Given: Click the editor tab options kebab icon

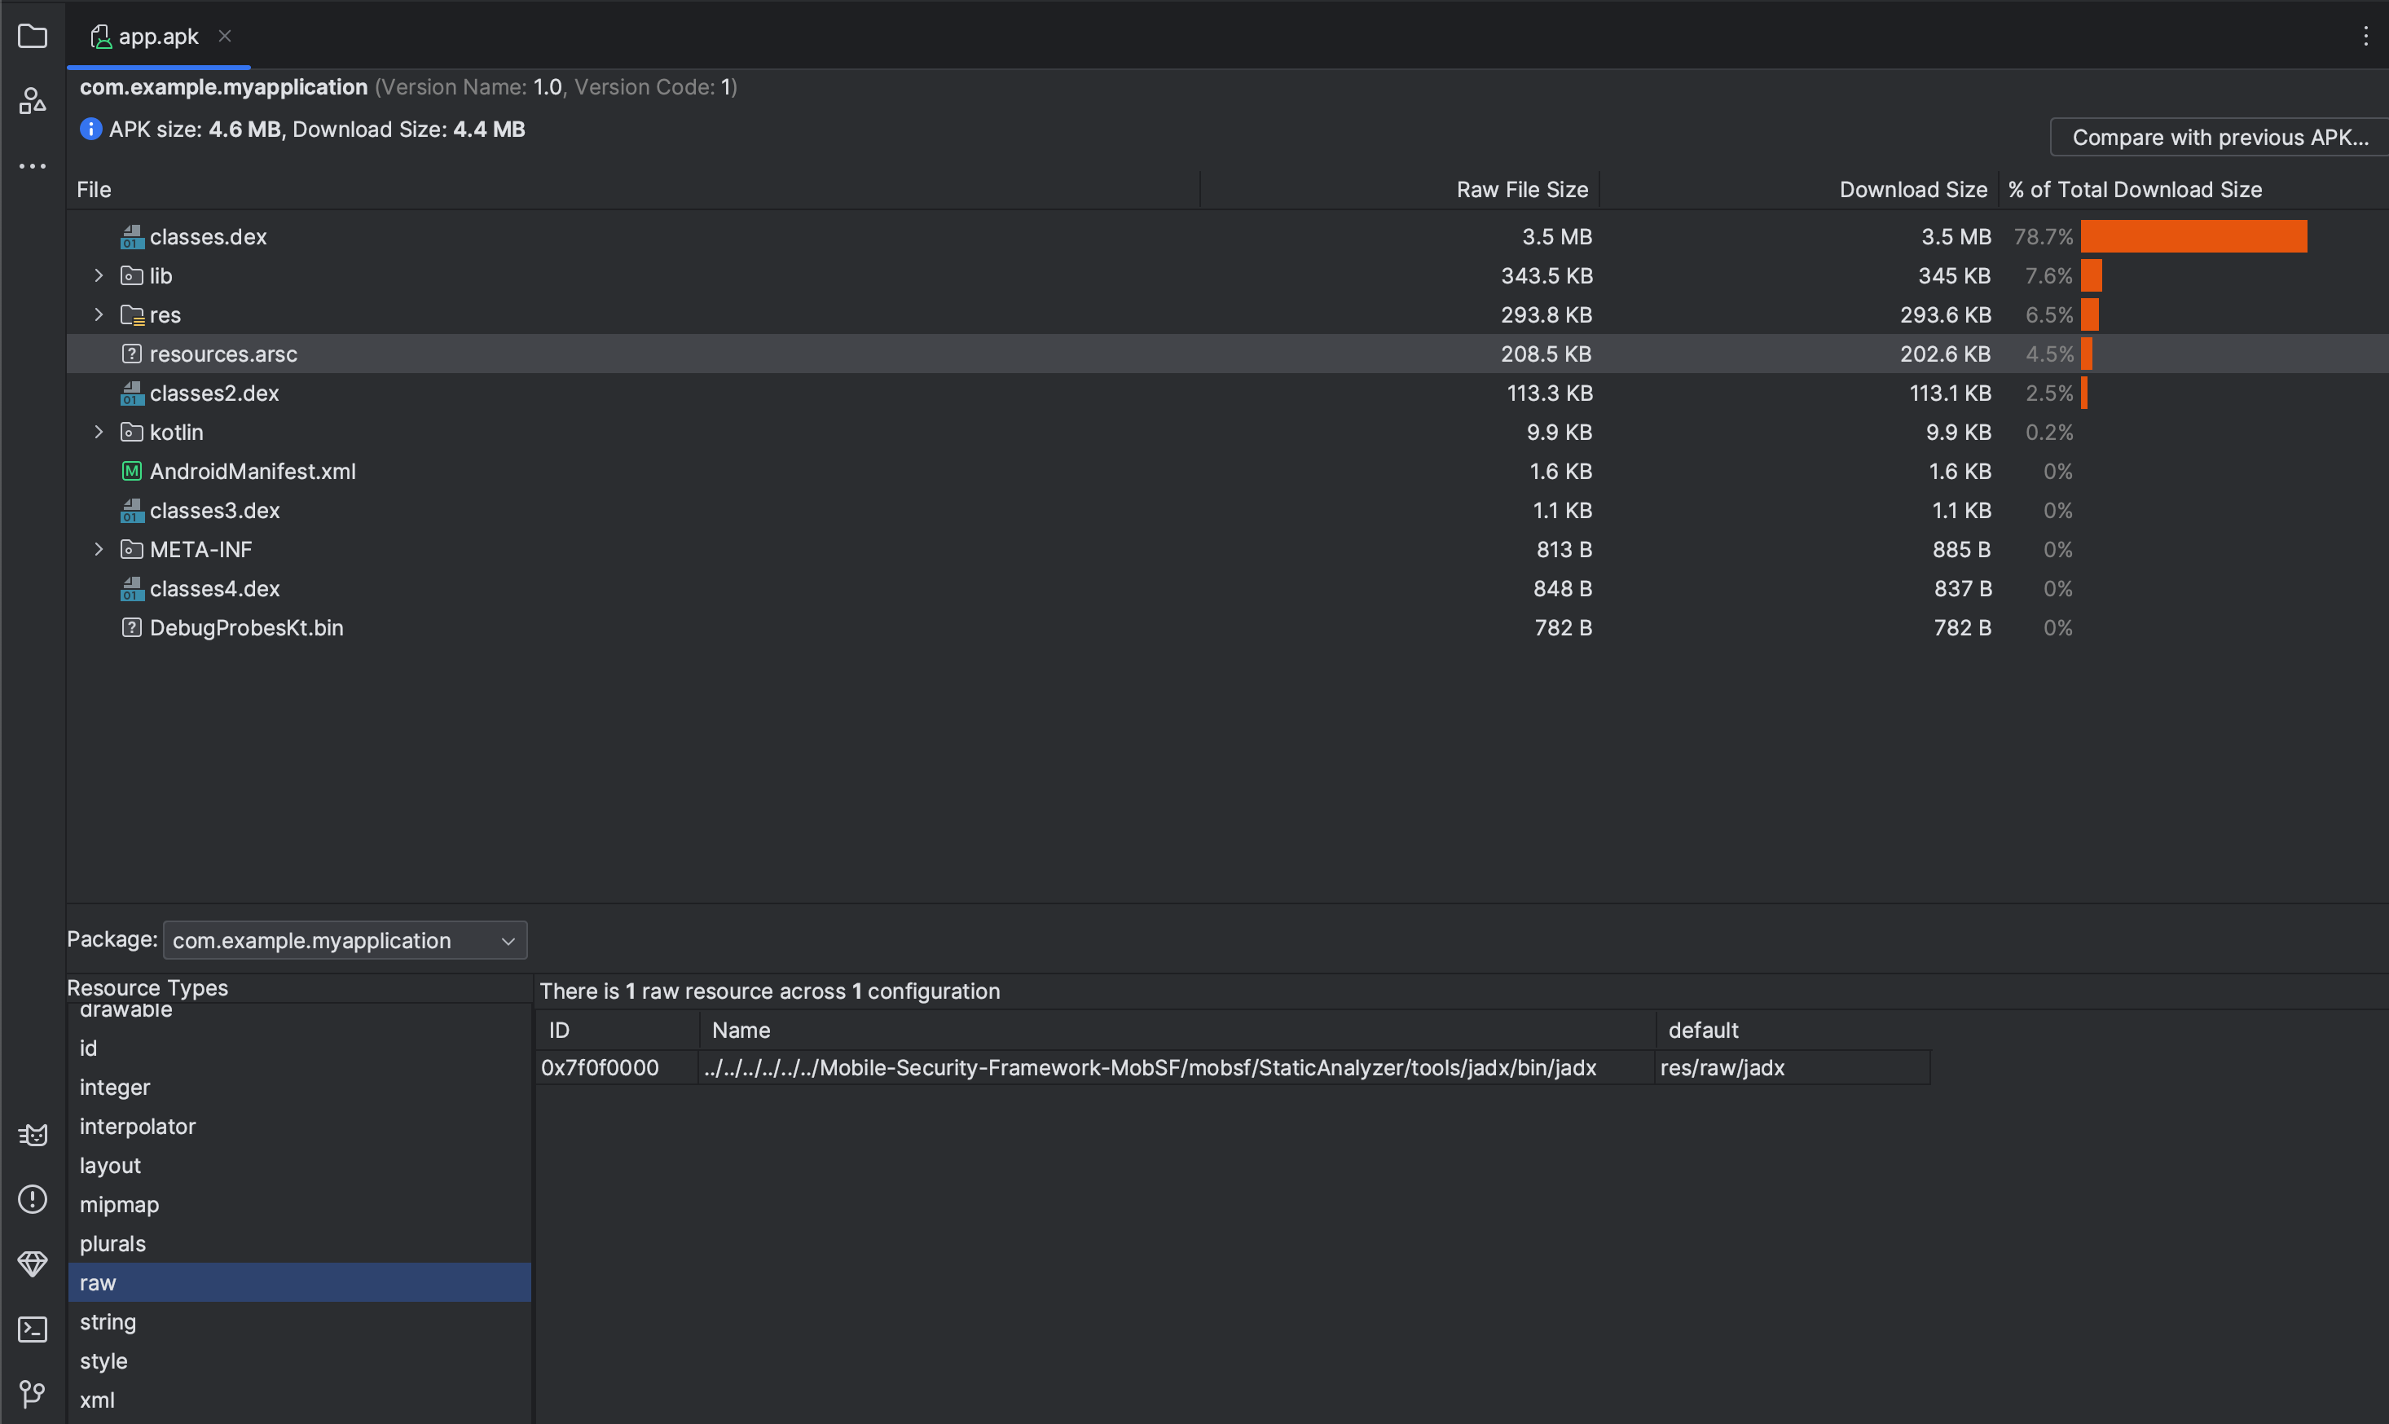Looking at the screenshot, I should coord(2365,37).
